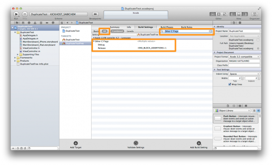Click the Add Target plus icon
The height and width of the screenshot is (165, 272).
[x=76, y=143]
